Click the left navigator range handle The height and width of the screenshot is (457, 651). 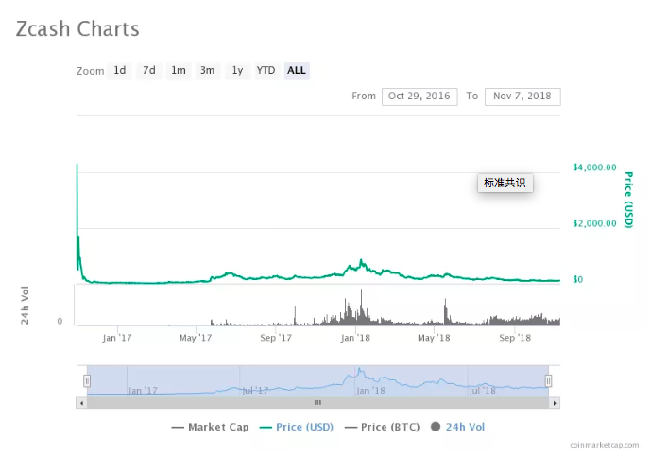(x=87, y=380)
